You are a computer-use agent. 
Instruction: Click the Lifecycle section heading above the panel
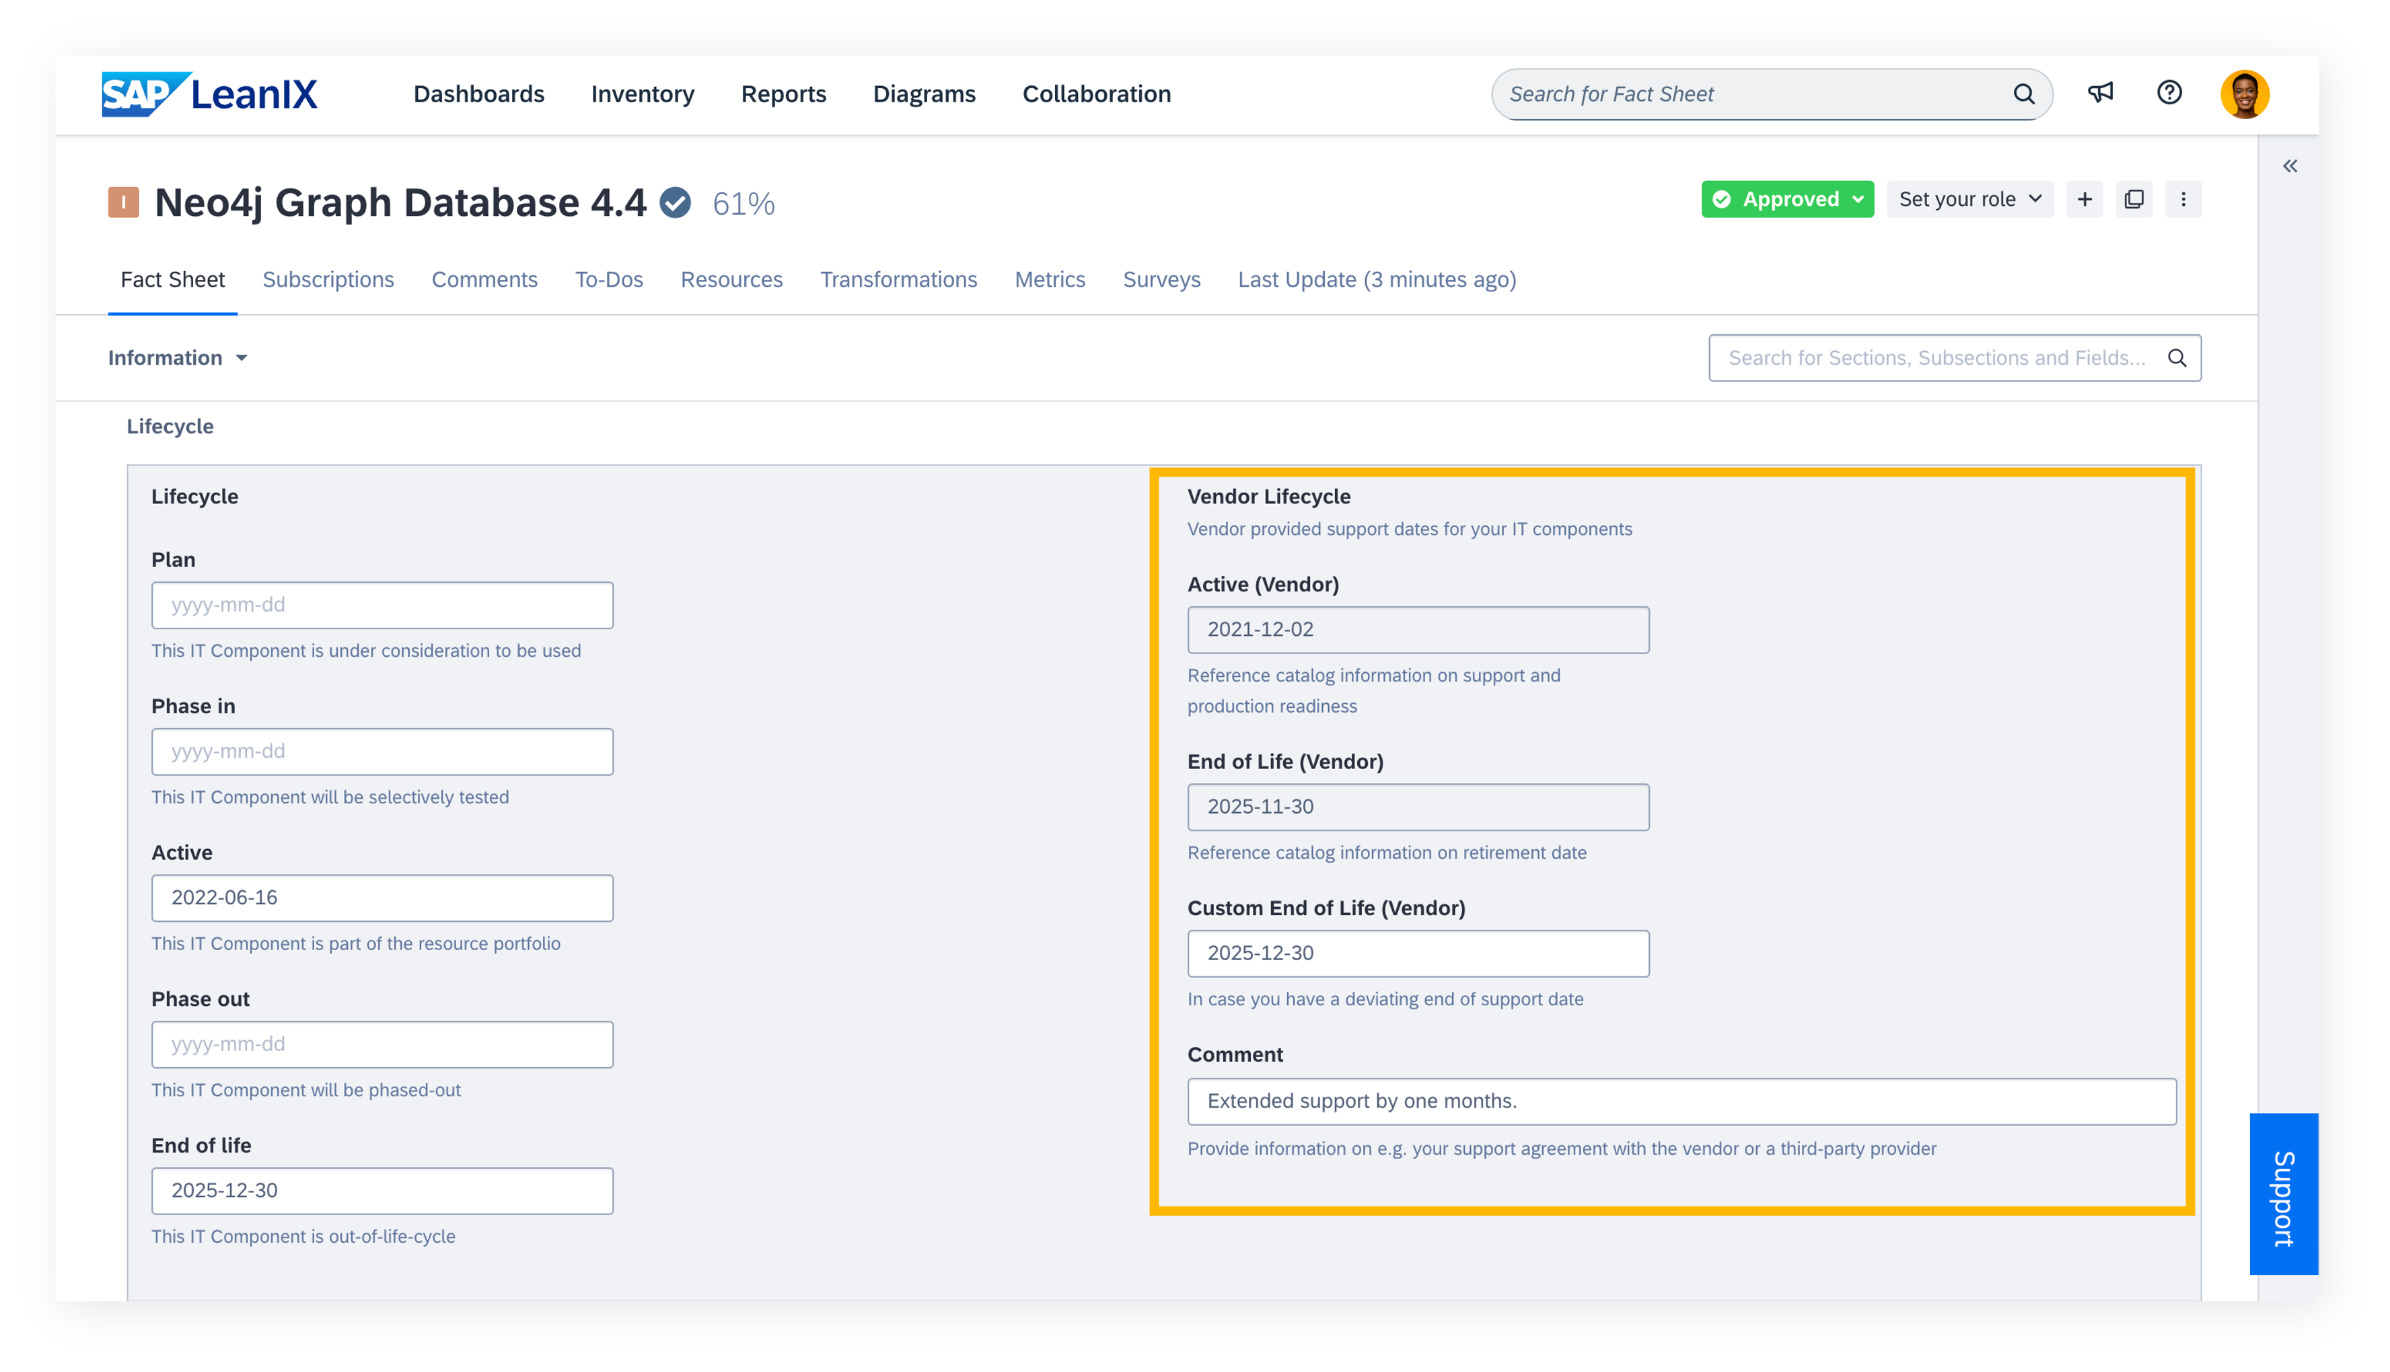coord(170,427)
